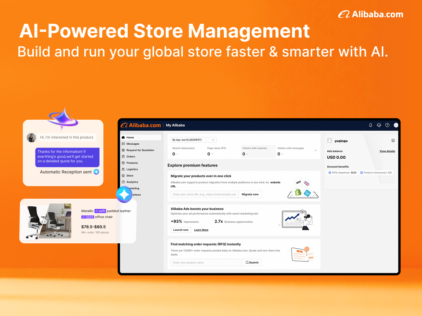
Task: Open Request for Quotation menu item
Action: coord(141,150)
